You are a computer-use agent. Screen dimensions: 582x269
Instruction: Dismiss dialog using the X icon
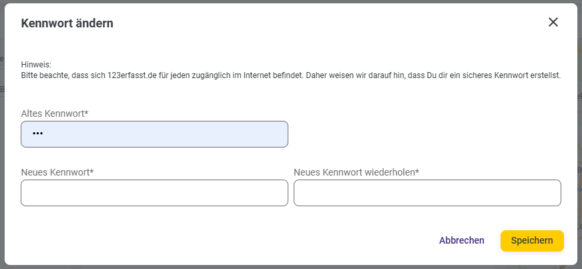[x=553, y=22]
